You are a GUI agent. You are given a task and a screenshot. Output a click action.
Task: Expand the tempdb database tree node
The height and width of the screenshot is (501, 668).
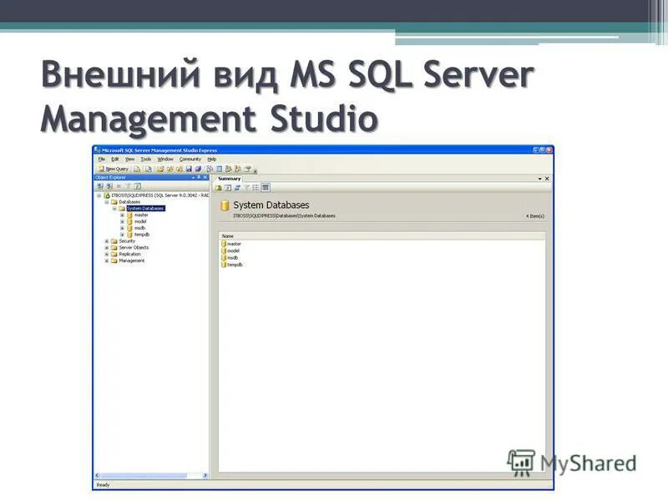[x=122, y=235]
